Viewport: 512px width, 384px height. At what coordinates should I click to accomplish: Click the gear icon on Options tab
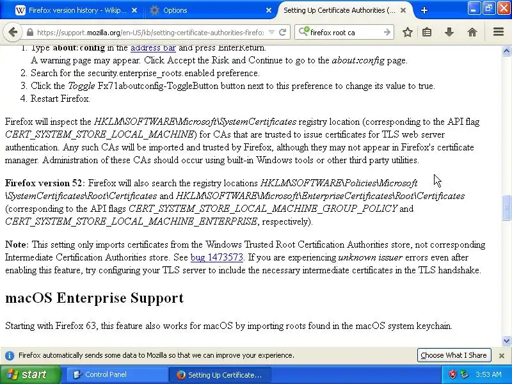154,10
